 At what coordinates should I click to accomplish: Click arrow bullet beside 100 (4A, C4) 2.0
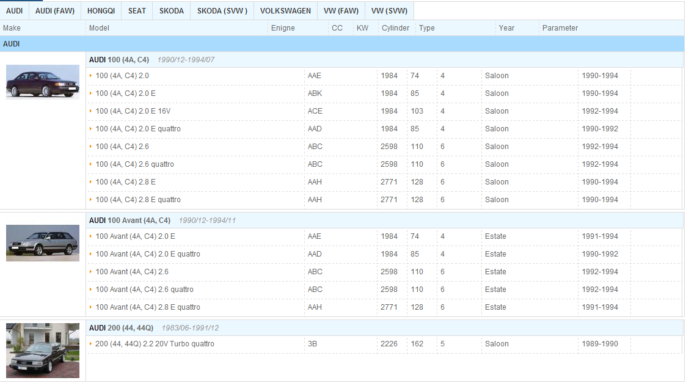(x=90, y=76)
